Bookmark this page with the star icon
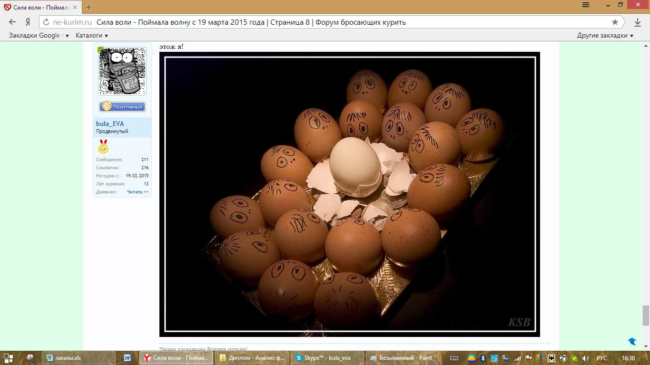Viewport: 650px width, 365px height. tap(615, 22)
